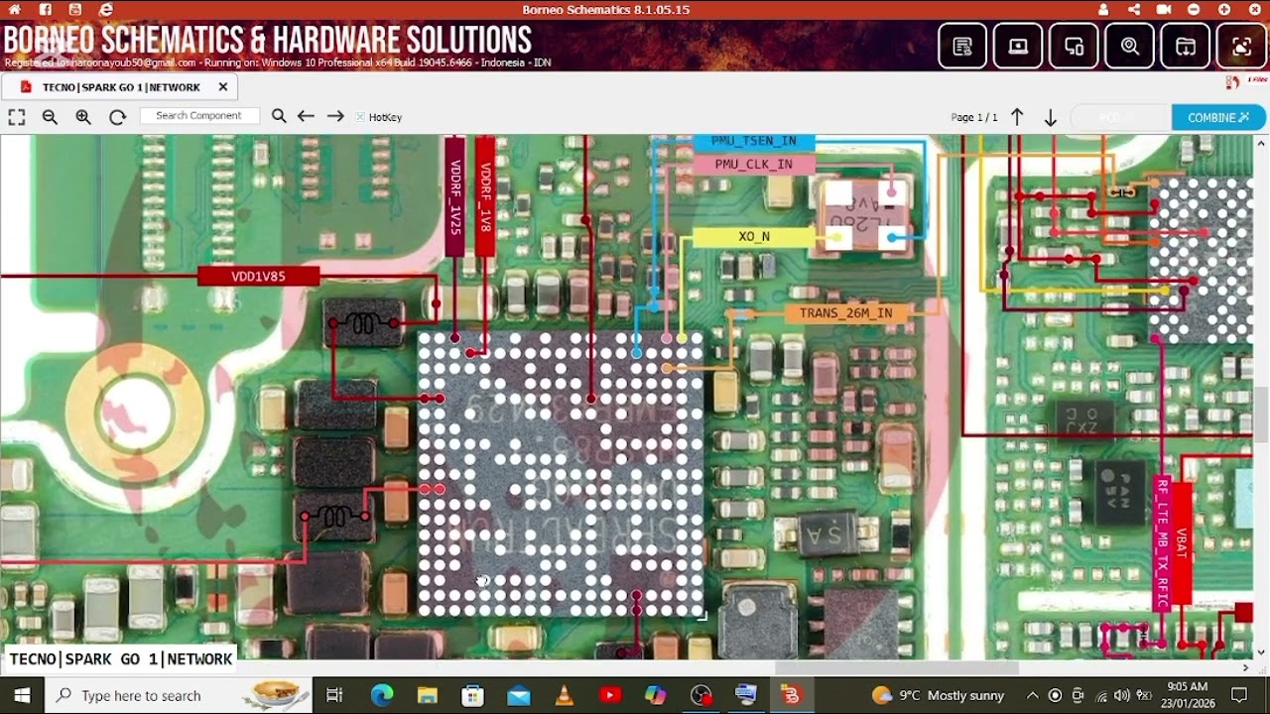The width and height of the screenshot is (1270, 714).
Task: Click the faded button left of COMBINE
Action: point(1120,117)
